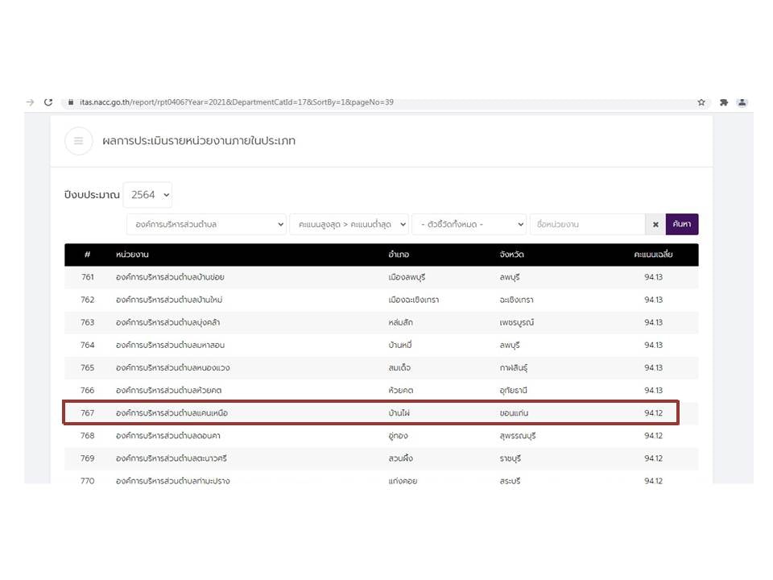Open the องค์การบริหารส่วนตำบล category dropdown
The width and height of the screenshot is (773, 580).
coord(206,225)
